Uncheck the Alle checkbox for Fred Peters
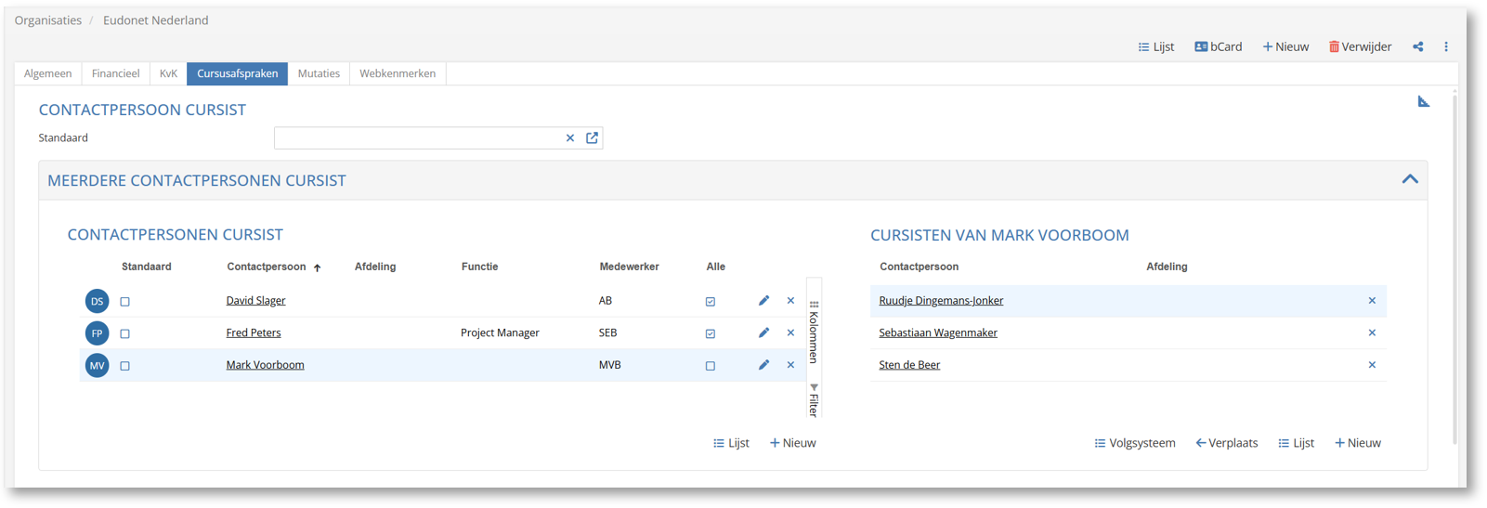Viewport: 1487px width, 508px height. [711, 333]
